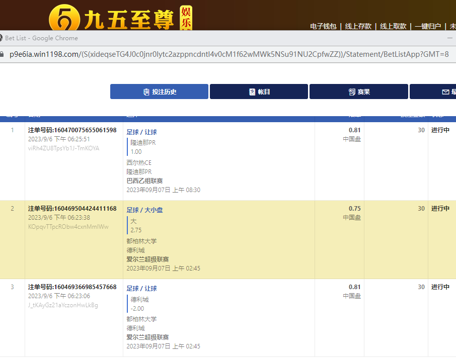Open the 线上取款 online withdrawal link
This screenshot has height=361, width=456.
[393, 26]
